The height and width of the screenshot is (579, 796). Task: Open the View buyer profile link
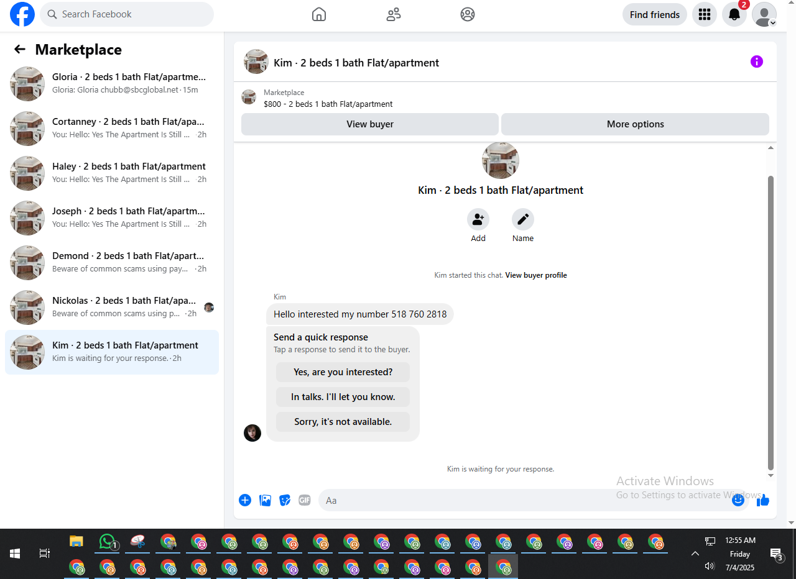click(536, 275)
